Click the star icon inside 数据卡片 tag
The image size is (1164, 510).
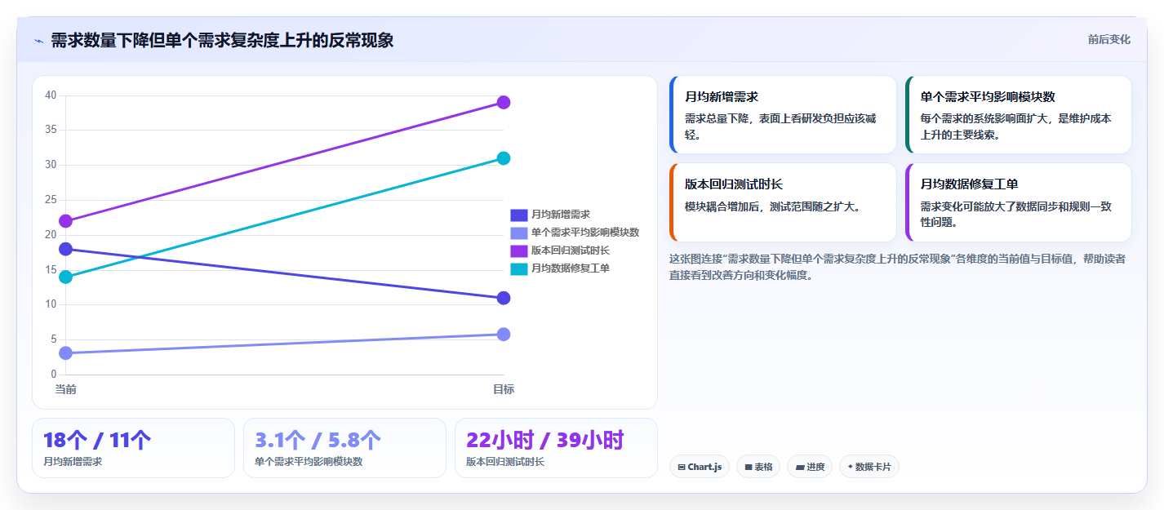(851, 467)
